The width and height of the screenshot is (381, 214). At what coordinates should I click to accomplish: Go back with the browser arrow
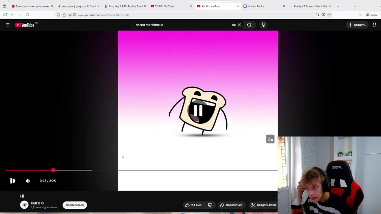(x=13, y=15)
